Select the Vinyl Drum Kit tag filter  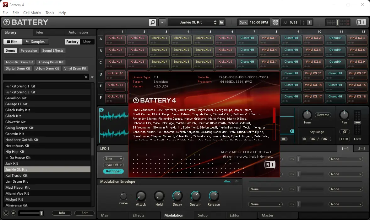(75, 68)
